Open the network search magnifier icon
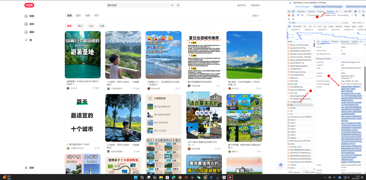The height and width of the screenshot is (180, 366). 302,15
